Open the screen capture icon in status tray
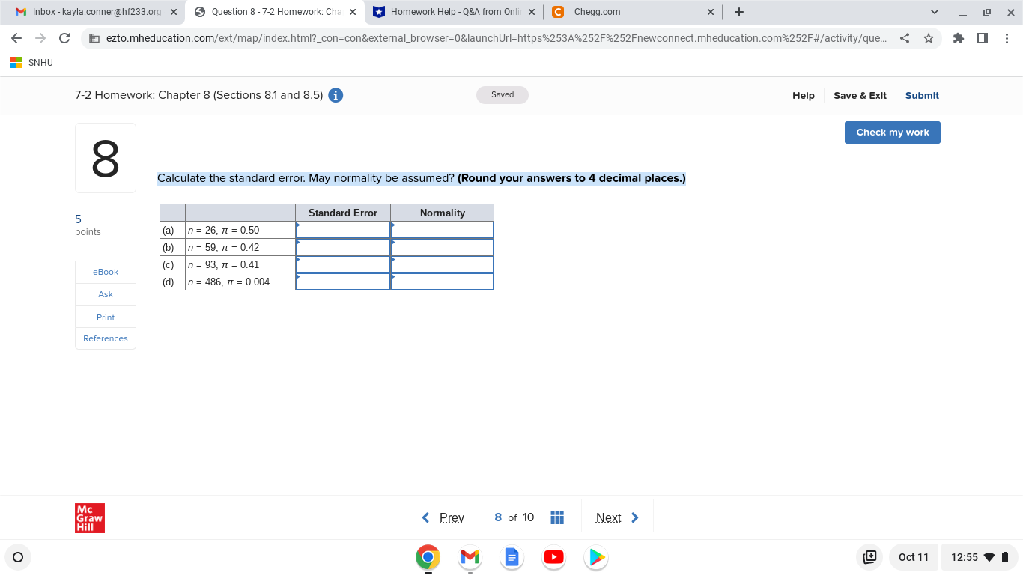Viewport: 1023px width, 575px height. point(869,557)
